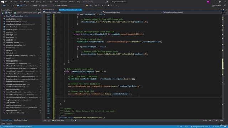Screen dimensions: 228x128
Task: Open the Debug configuration dropdown
Action: 36,6
